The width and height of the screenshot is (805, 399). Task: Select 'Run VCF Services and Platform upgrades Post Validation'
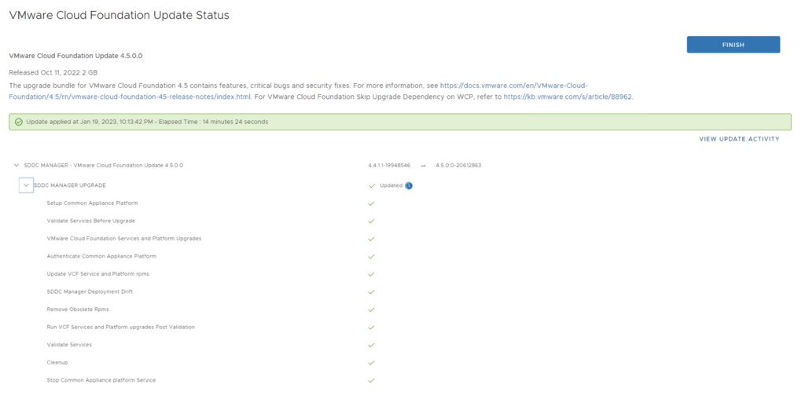pyautogui.click(x=120, y=327)
